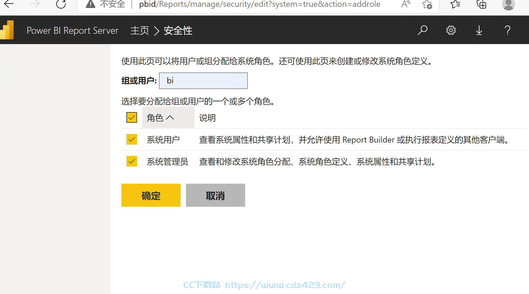Open the settings gear menu
Screen dimensions: 529x294
tap(451, 30)
